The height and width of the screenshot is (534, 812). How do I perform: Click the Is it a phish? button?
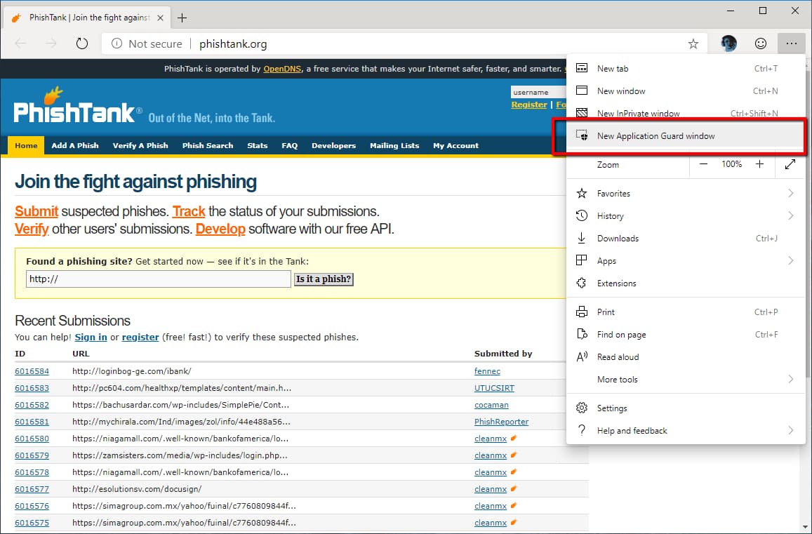pos(323,279)
